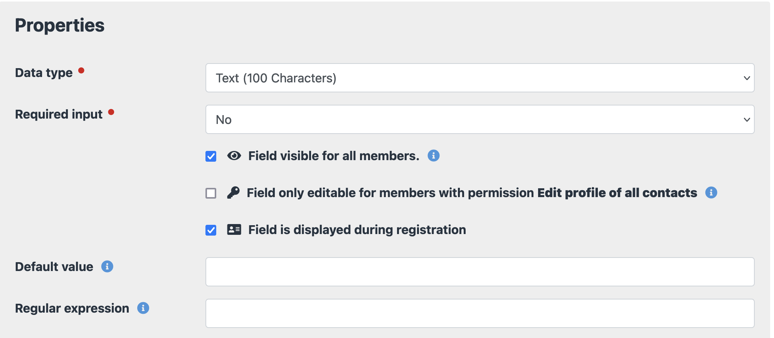Click the Field visible for all members label
Image resolution: width=774 pixels, height=338 pixels.
[x=333, y=156]
